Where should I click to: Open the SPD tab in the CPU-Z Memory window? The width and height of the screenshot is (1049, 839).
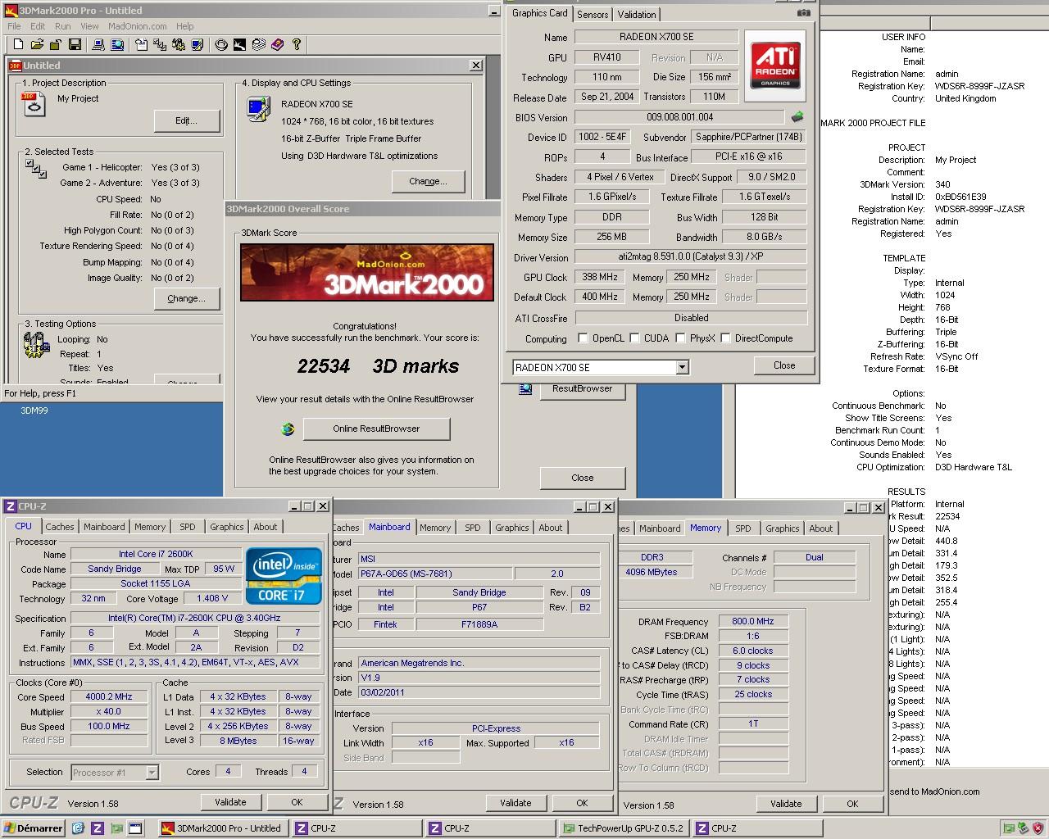(x=742, y=528)
